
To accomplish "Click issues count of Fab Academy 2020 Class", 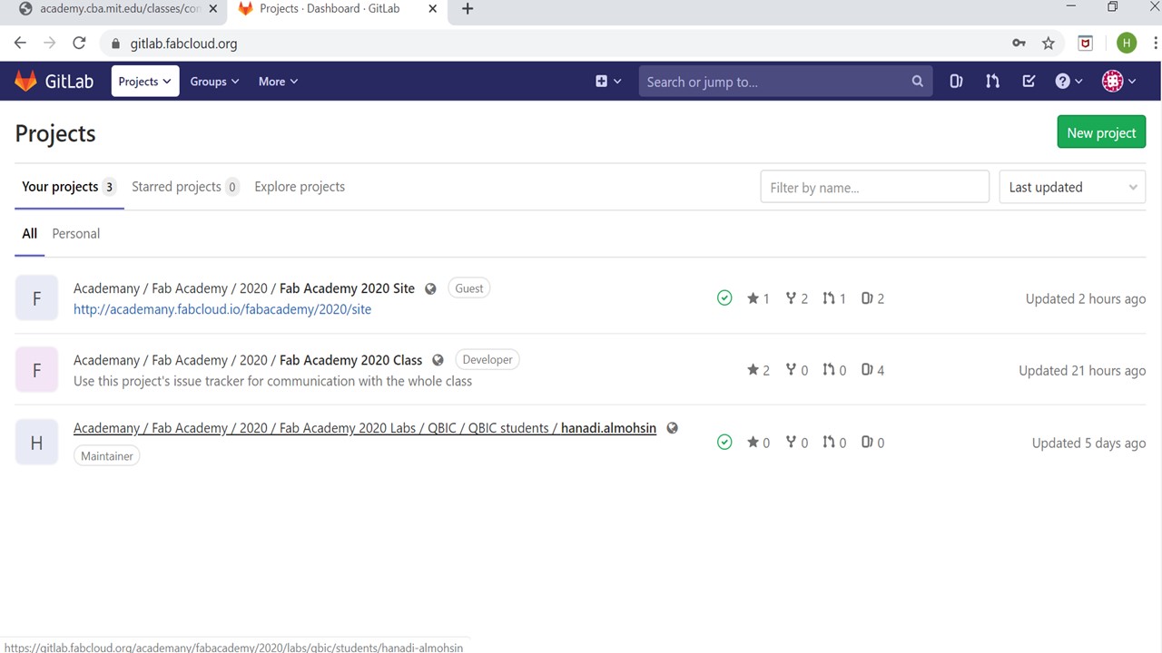I will tap(872, 370).
